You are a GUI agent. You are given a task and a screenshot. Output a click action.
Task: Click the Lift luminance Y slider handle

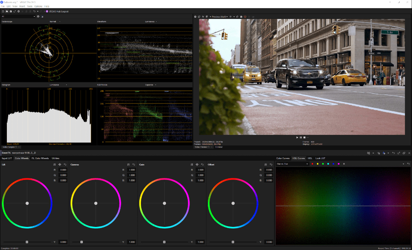tap(27, 242)
